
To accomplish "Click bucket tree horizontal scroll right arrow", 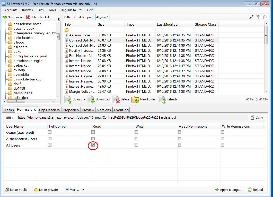I will [x=54, y=101].
